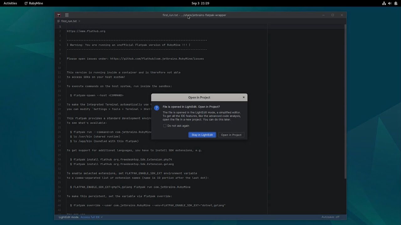The width and height of the screenshot is (401, 225).
Task: Click the flatpak override --user line
Action: (148, 205)
